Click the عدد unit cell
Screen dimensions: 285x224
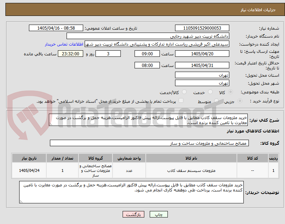(129, 170)
